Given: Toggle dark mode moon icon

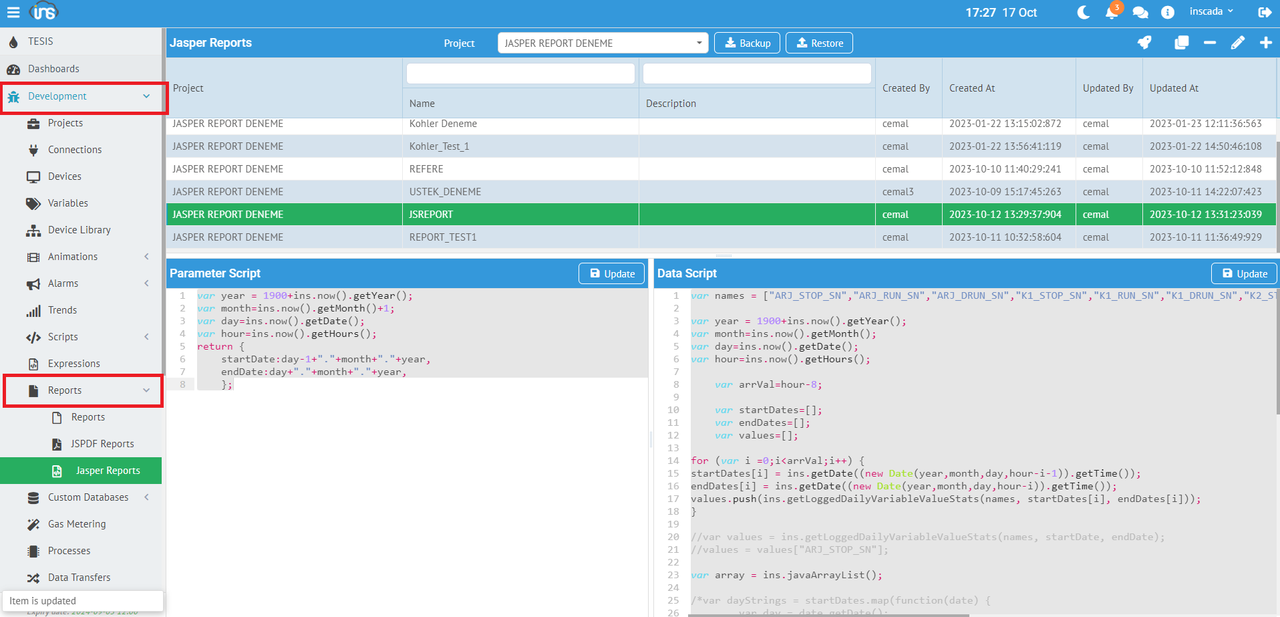Looking at the screenshot, I should tap(1084, 12).
